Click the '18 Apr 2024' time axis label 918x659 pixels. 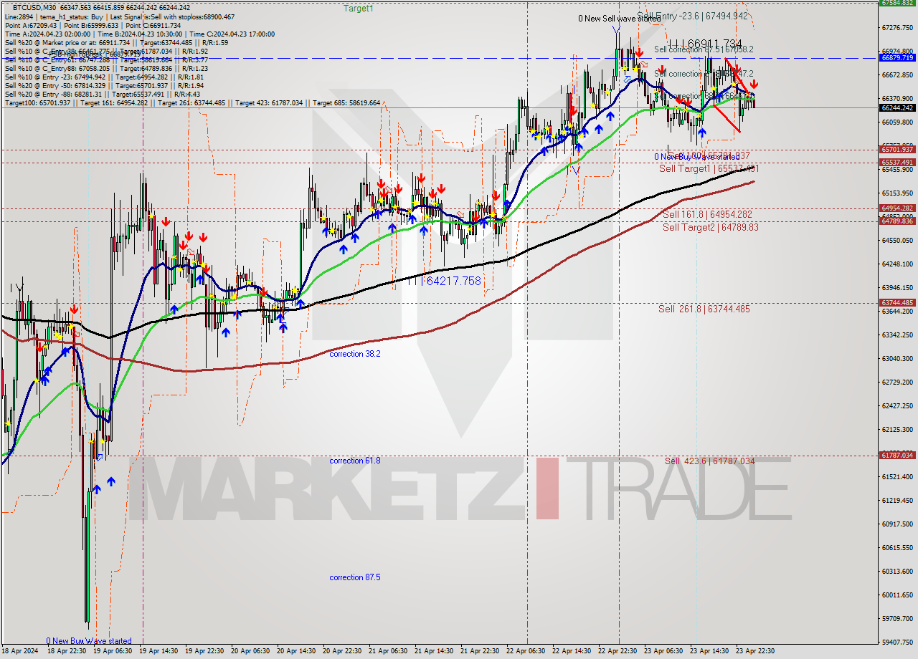[21, 651]
